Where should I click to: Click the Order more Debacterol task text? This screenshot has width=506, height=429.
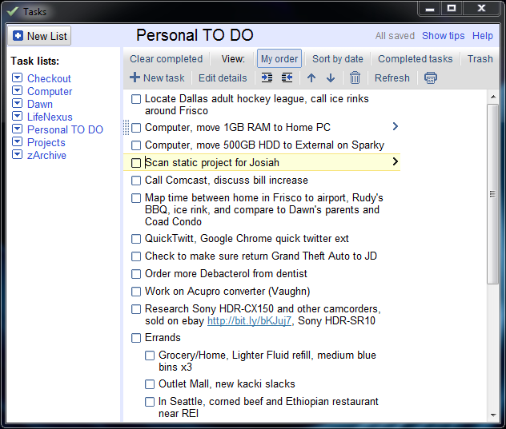(226, 273)
